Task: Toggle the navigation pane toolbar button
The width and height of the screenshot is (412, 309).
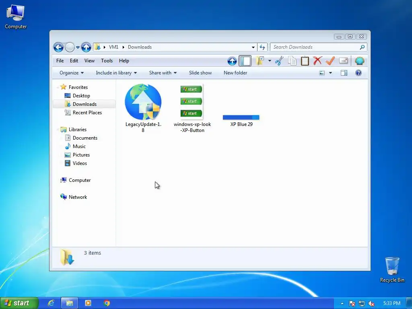Action: (x=245, y=61)
